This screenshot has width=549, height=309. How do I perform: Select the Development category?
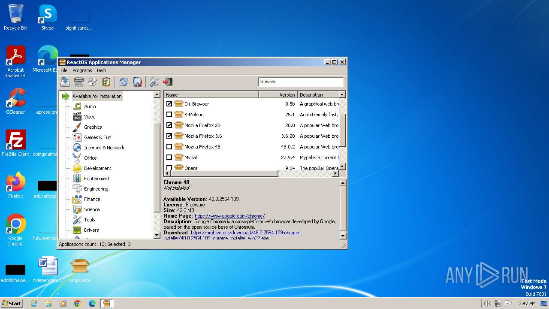[97, 168]
